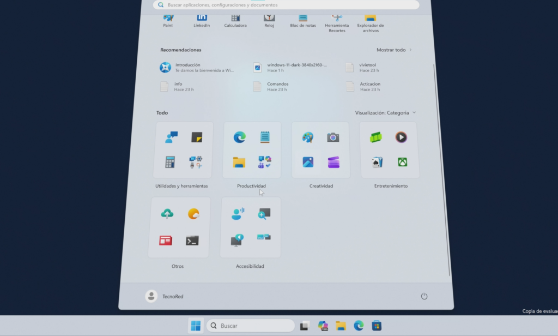Image resolution: width=558 pixels, height=336 pixels.
Task: Open the Reloj pinned app
Action: [269, 21]
